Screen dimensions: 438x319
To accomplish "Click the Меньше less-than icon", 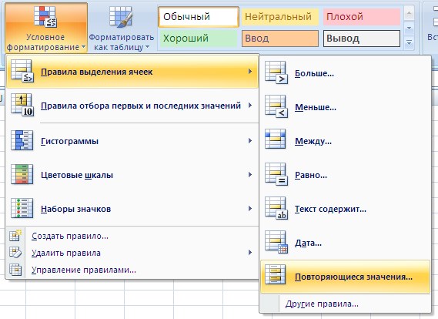I will click(276, 106).
